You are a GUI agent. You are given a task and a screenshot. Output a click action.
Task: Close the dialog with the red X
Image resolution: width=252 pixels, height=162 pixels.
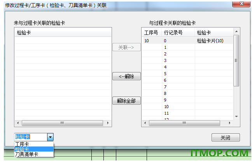(241, 4)
